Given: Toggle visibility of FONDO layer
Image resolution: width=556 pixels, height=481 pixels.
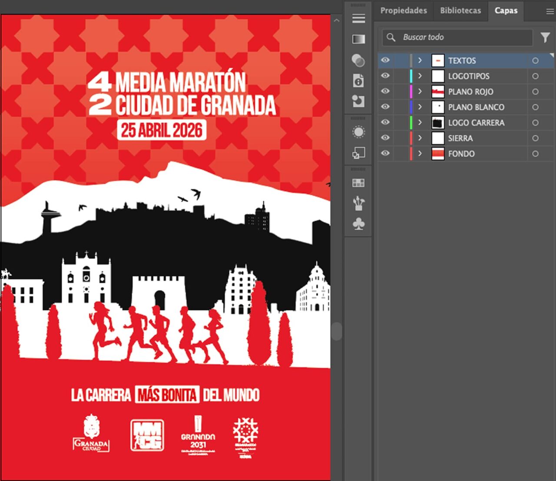Looking at the screenshot, I should [x=385, y=153].
